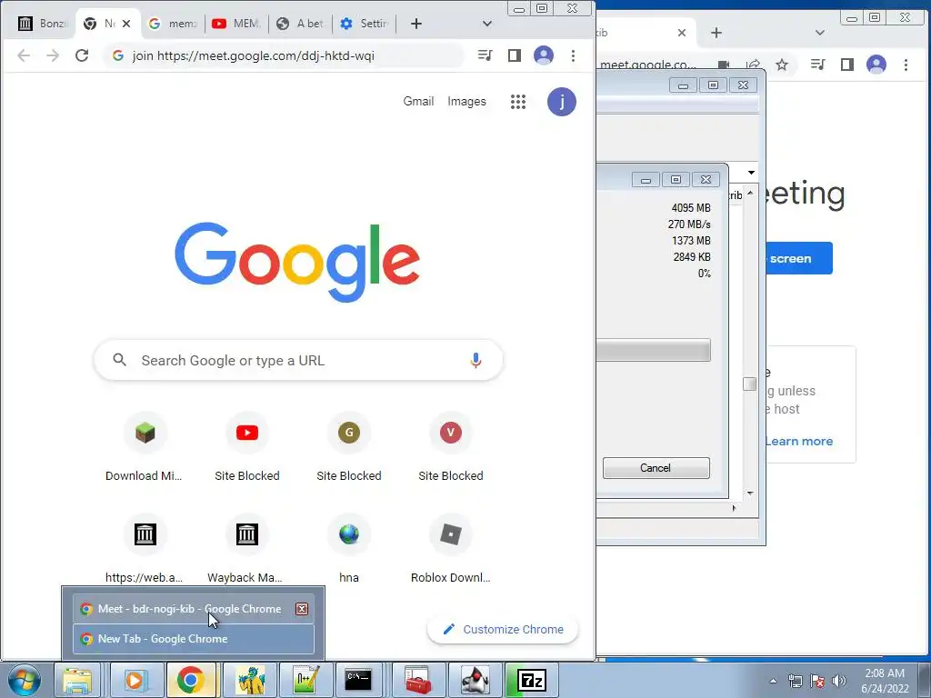Open the media control icon in the Meet Chrome window
The width and height of the screenshot is (931, 698).
coord(817,65)
